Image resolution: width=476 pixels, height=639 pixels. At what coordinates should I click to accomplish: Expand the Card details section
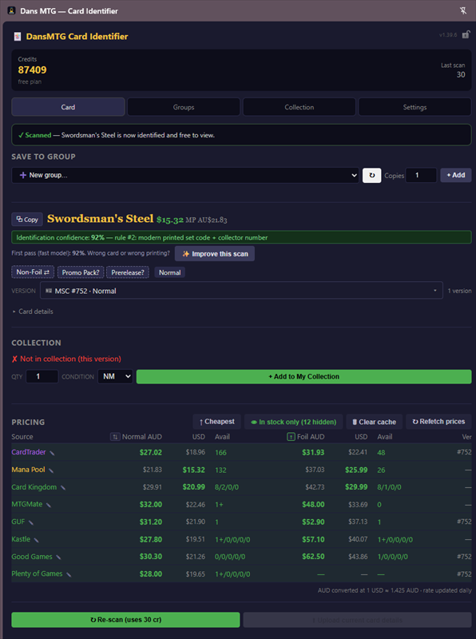33,312
